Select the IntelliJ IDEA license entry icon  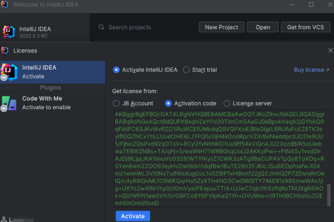[9, 72]
